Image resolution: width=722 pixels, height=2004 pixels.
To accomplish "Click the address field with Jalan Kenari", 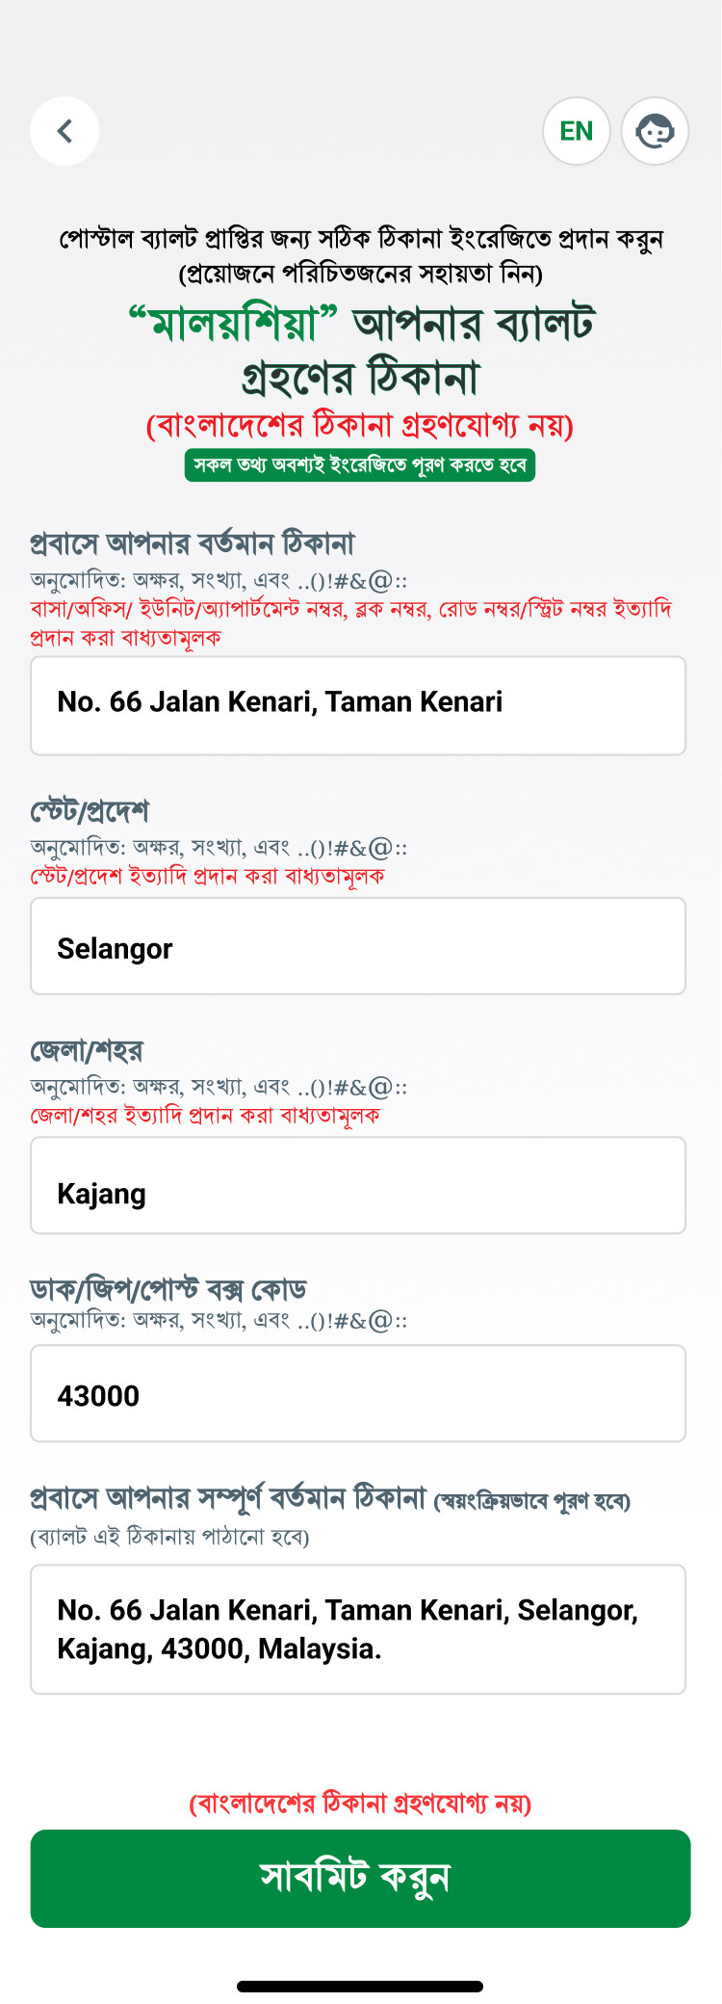I will tap(358, 705).
